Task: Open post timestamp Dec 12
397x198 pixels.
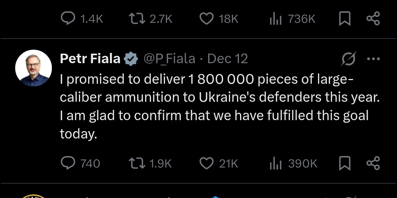Action: click(x=228, y=59)
